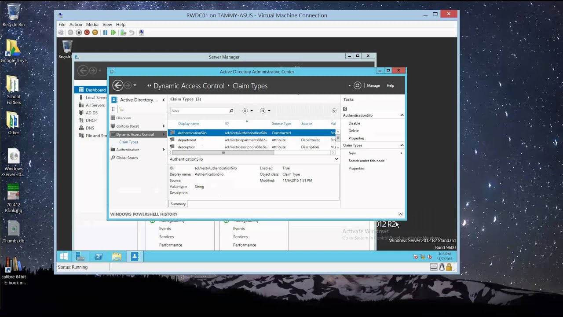
Task: Sort by Display name column
Action: tap(188, 124)
